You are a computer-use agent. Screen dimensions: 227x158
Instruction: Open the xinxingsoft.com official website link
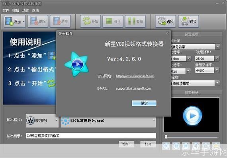coord(135,76)
